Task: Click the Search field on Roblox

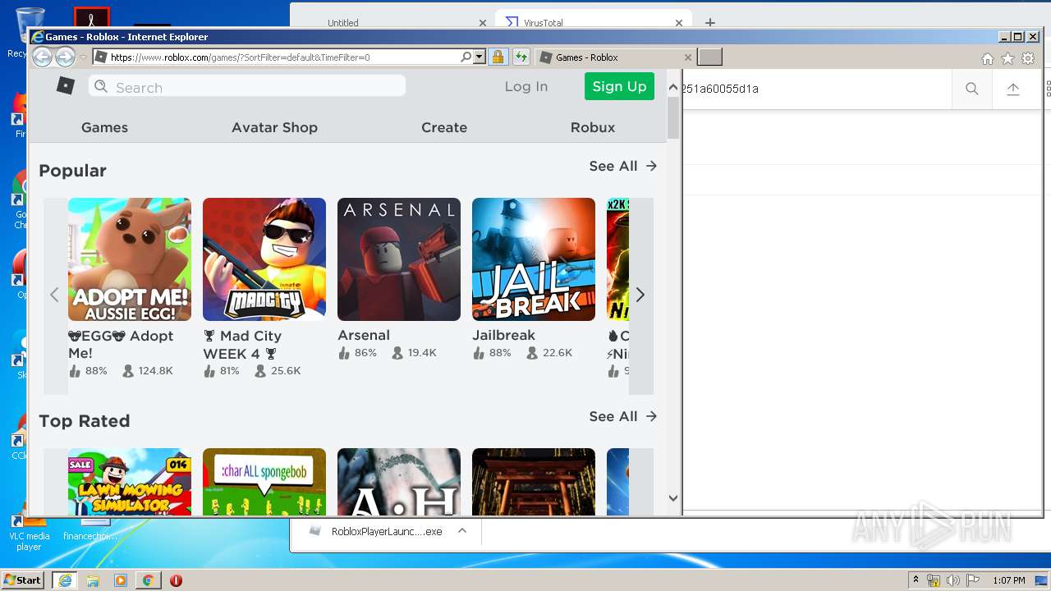Action: click(x=247, y=86)
